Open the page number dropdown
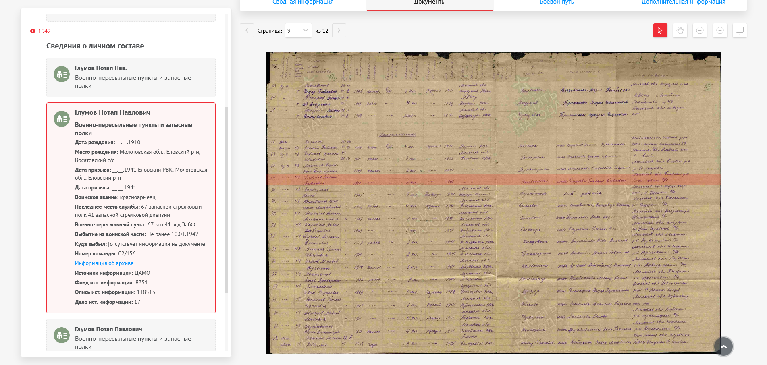The height and width of the screenshot is (365, 767). click(298, 31)
